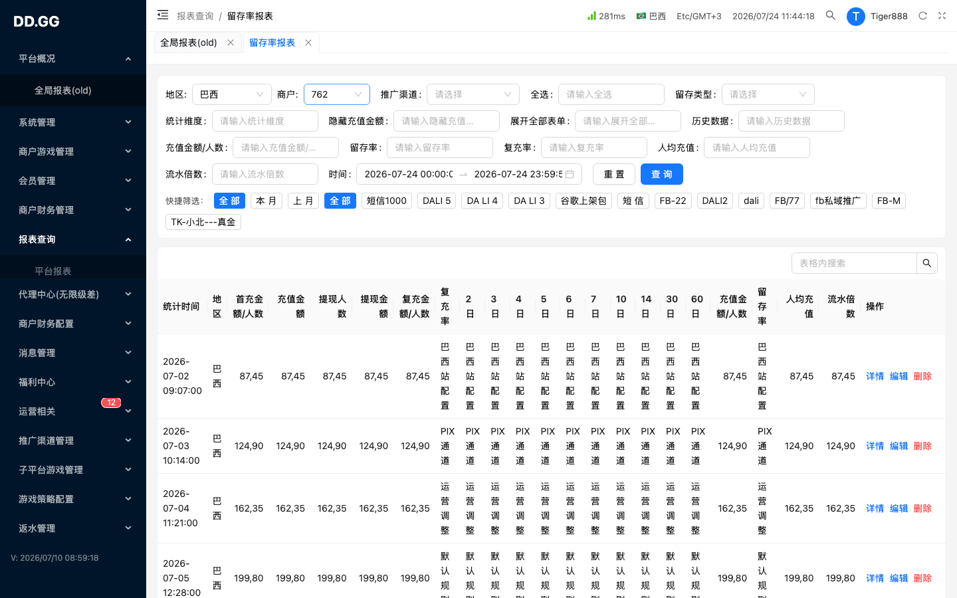Expand the 商户财务管理 sidebar menu
This screenshot has height=598, width=957.
(x=73, y=210)
